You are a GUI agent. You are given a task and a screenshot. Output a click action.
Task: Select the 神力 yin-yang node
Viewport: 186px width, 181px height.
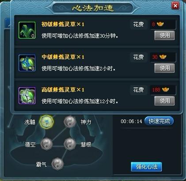(x=70, y=122)
